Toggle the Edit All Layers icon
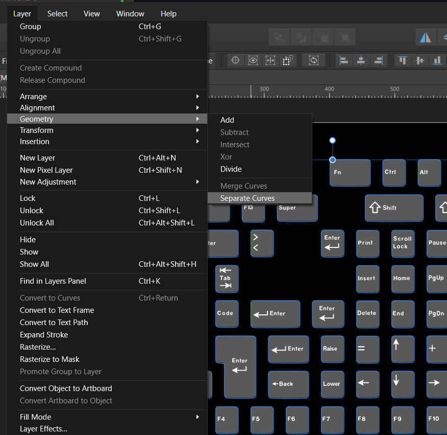This screenshot has width=447, height=435. (x=287, y=60)
